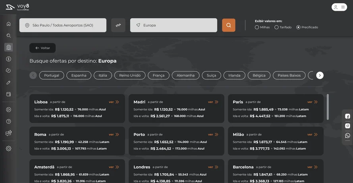This screenshot has height=183, width=353.
Task: Swap origin and destination airports
Action: (118, 25)
